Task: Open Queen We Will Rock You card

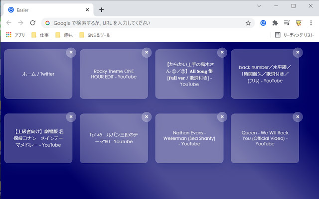Action: pos(265,138)
